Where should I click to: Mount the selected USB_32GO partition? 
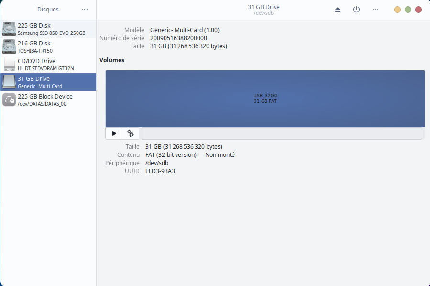[114, 133]
